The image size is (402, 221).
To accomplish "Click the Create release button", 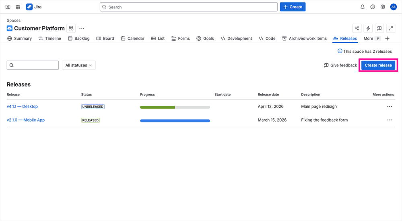I will [x=378, y=65].
